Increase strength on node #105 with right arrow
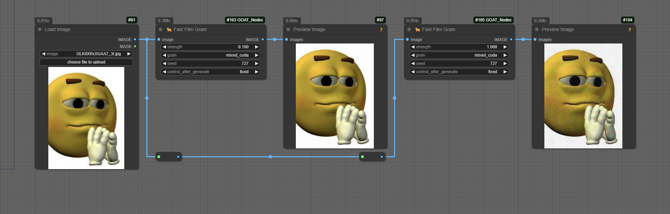The width and height of the screenshot is (670, 214). coord(505,47)
